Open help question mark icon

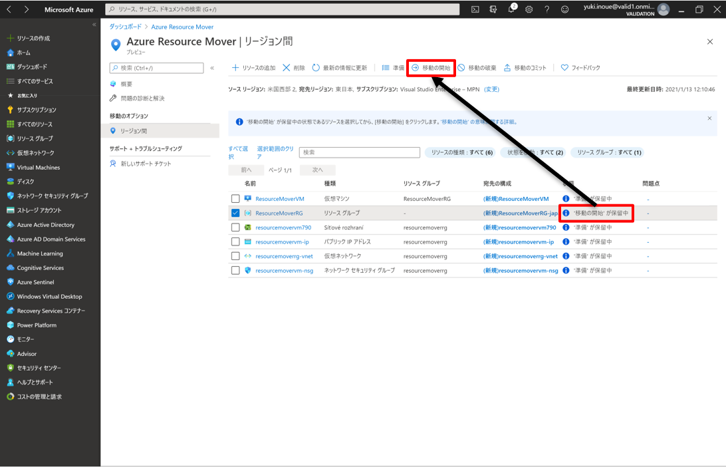coord(546,9)
